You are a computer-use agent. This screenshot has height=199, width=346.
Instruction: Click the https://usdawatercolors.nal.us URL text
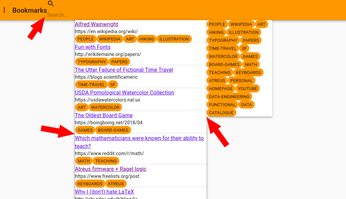108,100
